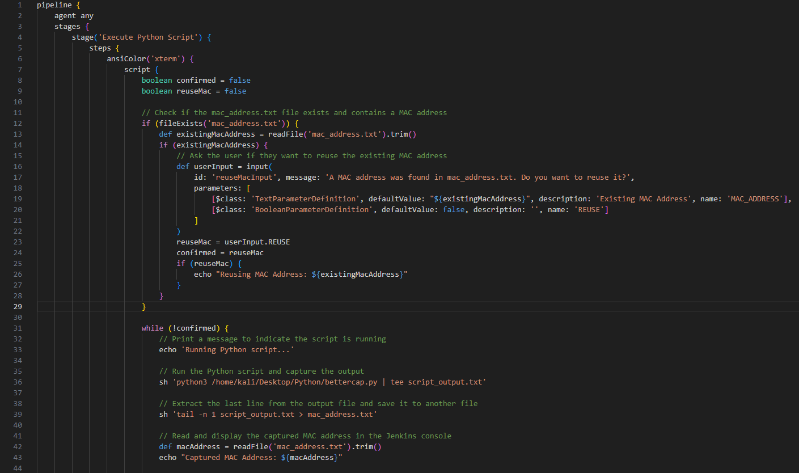
Task: Click 'userInput.REUSE' on line 23
Action: pyautogui.click(x=257, y=242)
